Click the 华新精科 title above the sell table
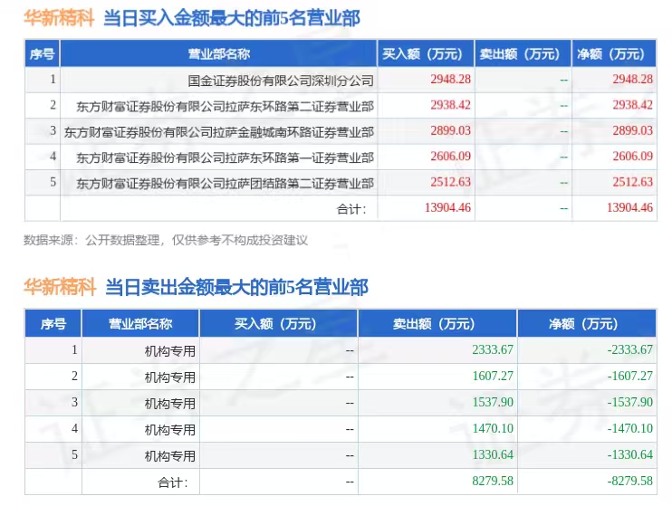 [x=60, y=287]
